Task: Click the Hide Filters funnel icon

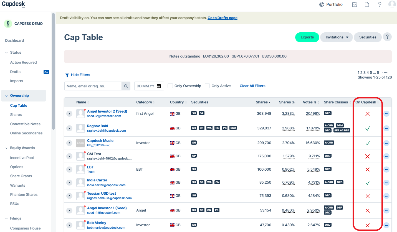Action: point(67,75)
